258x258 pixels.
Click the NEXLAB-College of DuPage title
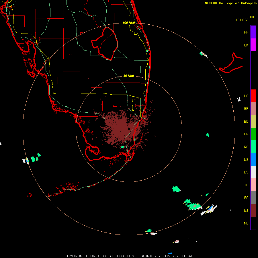click(229, 3)
